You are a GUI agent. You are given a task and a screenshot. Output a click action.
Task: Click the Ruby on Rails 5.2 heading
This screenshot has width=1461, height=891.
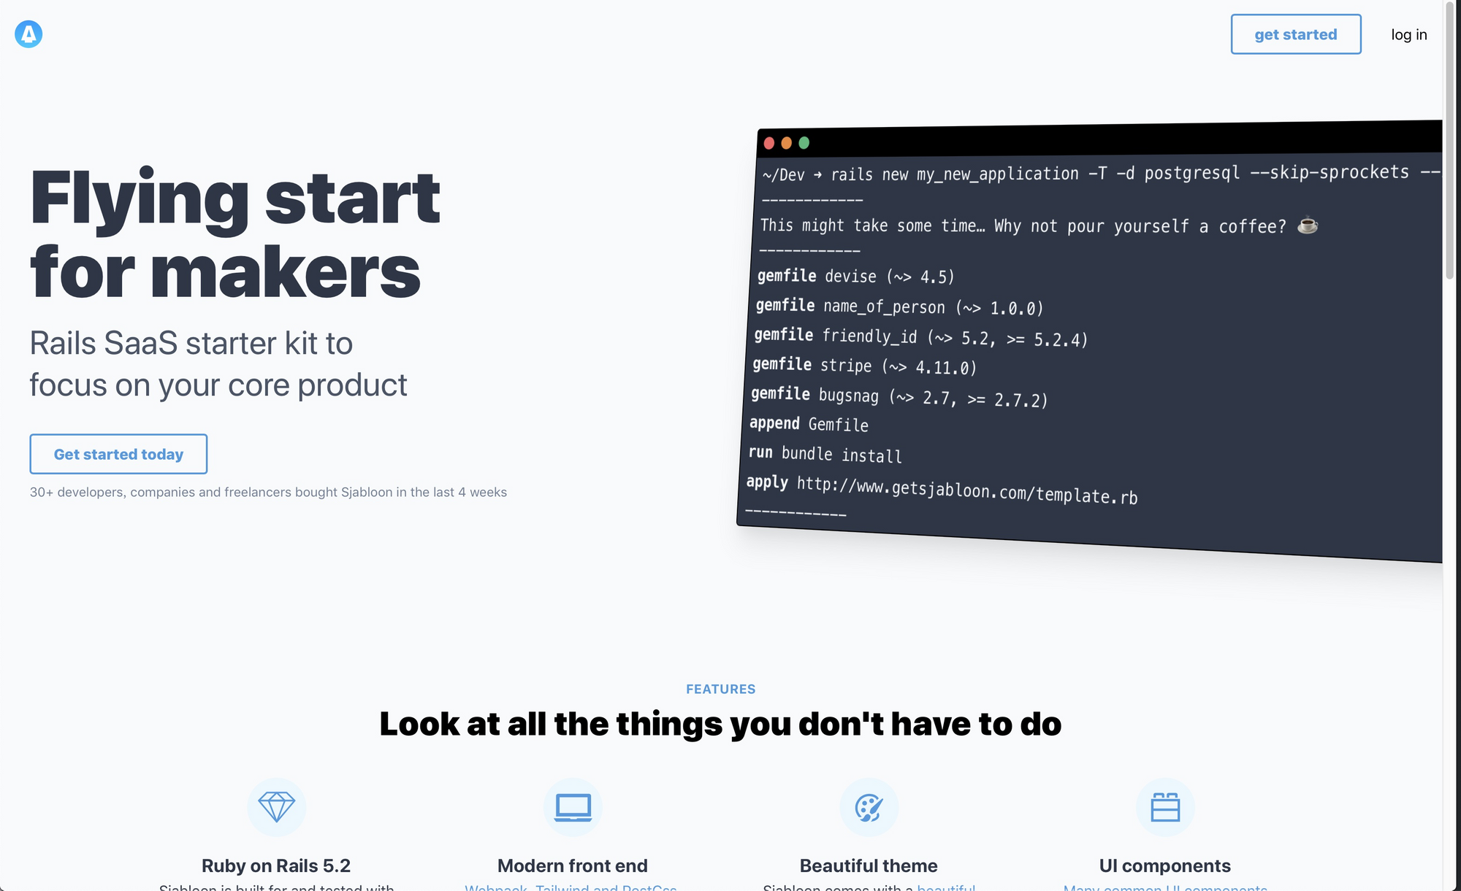(276, 865)
